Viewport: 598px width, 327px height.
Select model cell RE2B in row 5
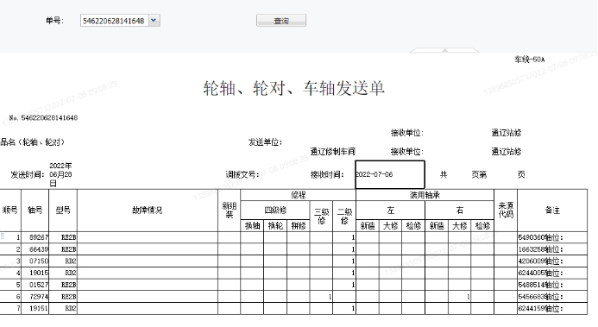pos(63,285)
